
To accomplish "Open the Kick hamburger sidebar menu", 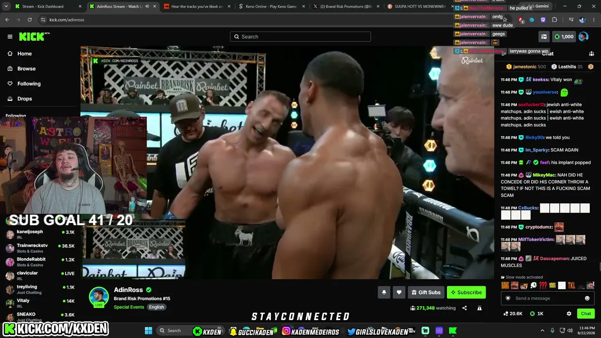I will (x=10, y=37).
